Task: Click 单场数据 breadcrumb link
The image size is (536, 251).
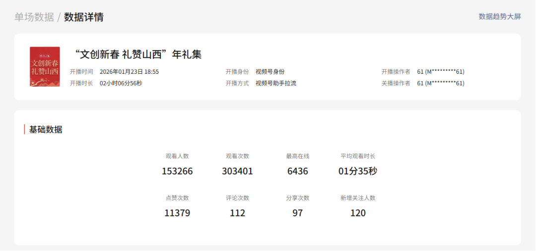Action: coord(34,17)
